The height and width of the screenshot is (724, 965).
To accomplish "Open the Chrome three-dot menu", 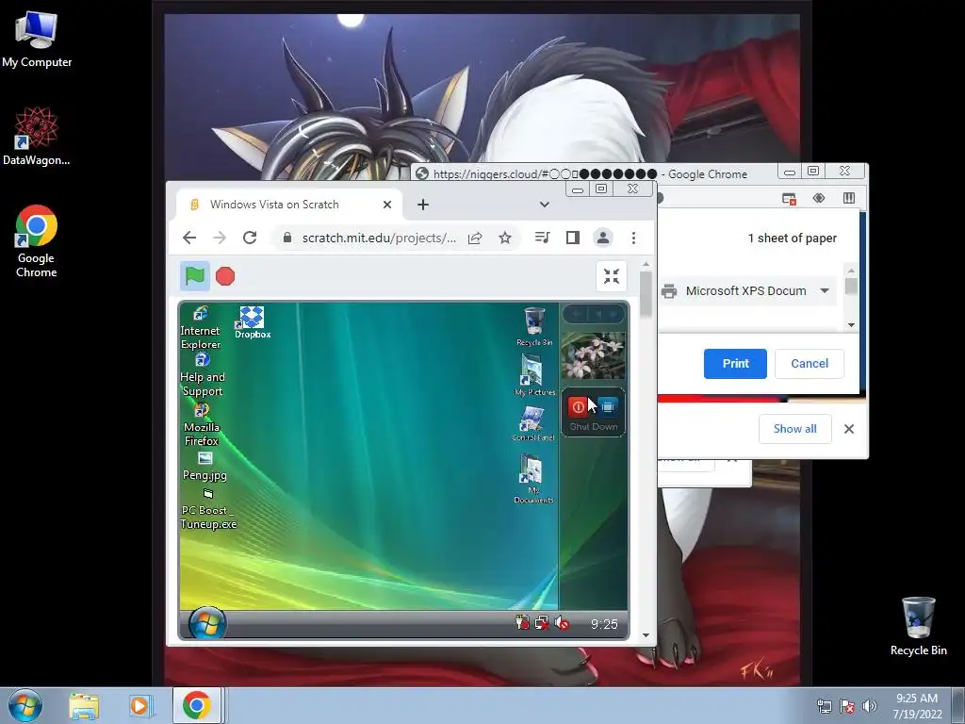I will pos(633,238).
